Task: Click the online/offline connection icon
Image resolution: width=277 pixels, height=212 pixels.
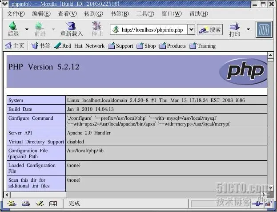Action: click(257, 204)
